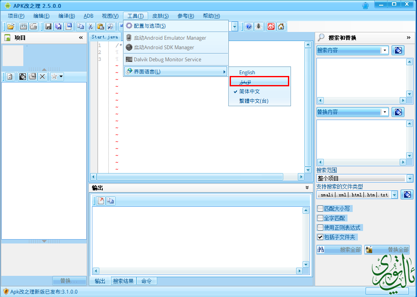
Task: Click the blue help question mark icon
Action: tap(249, 27)
